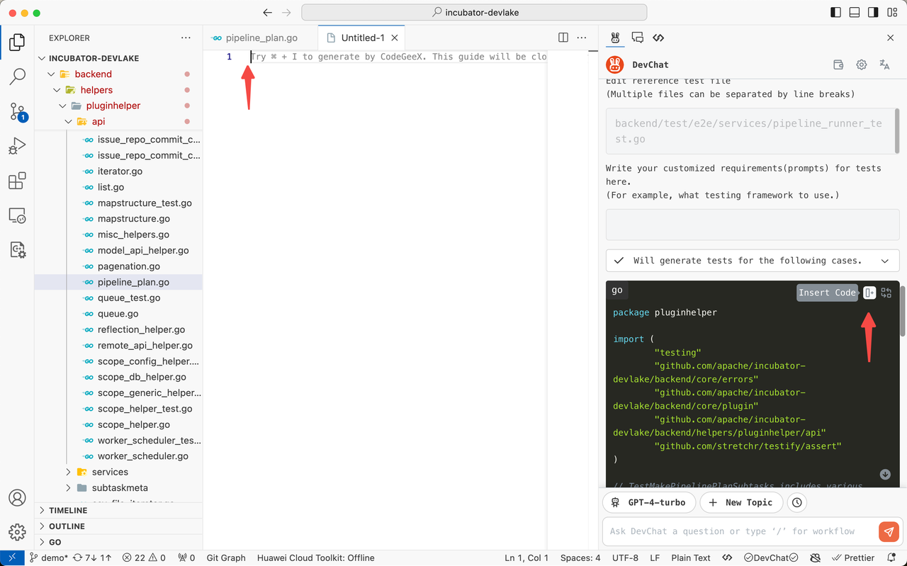Split the editor right
The image size is (907, 566).
(x=563, y=38)
